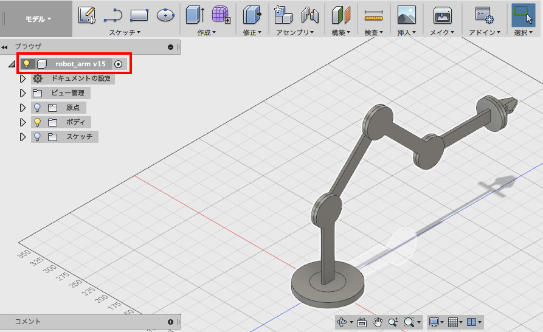Click the Scripts and Add-Ins icon
This screenshot has width=543, height=332.
point(484,15)
